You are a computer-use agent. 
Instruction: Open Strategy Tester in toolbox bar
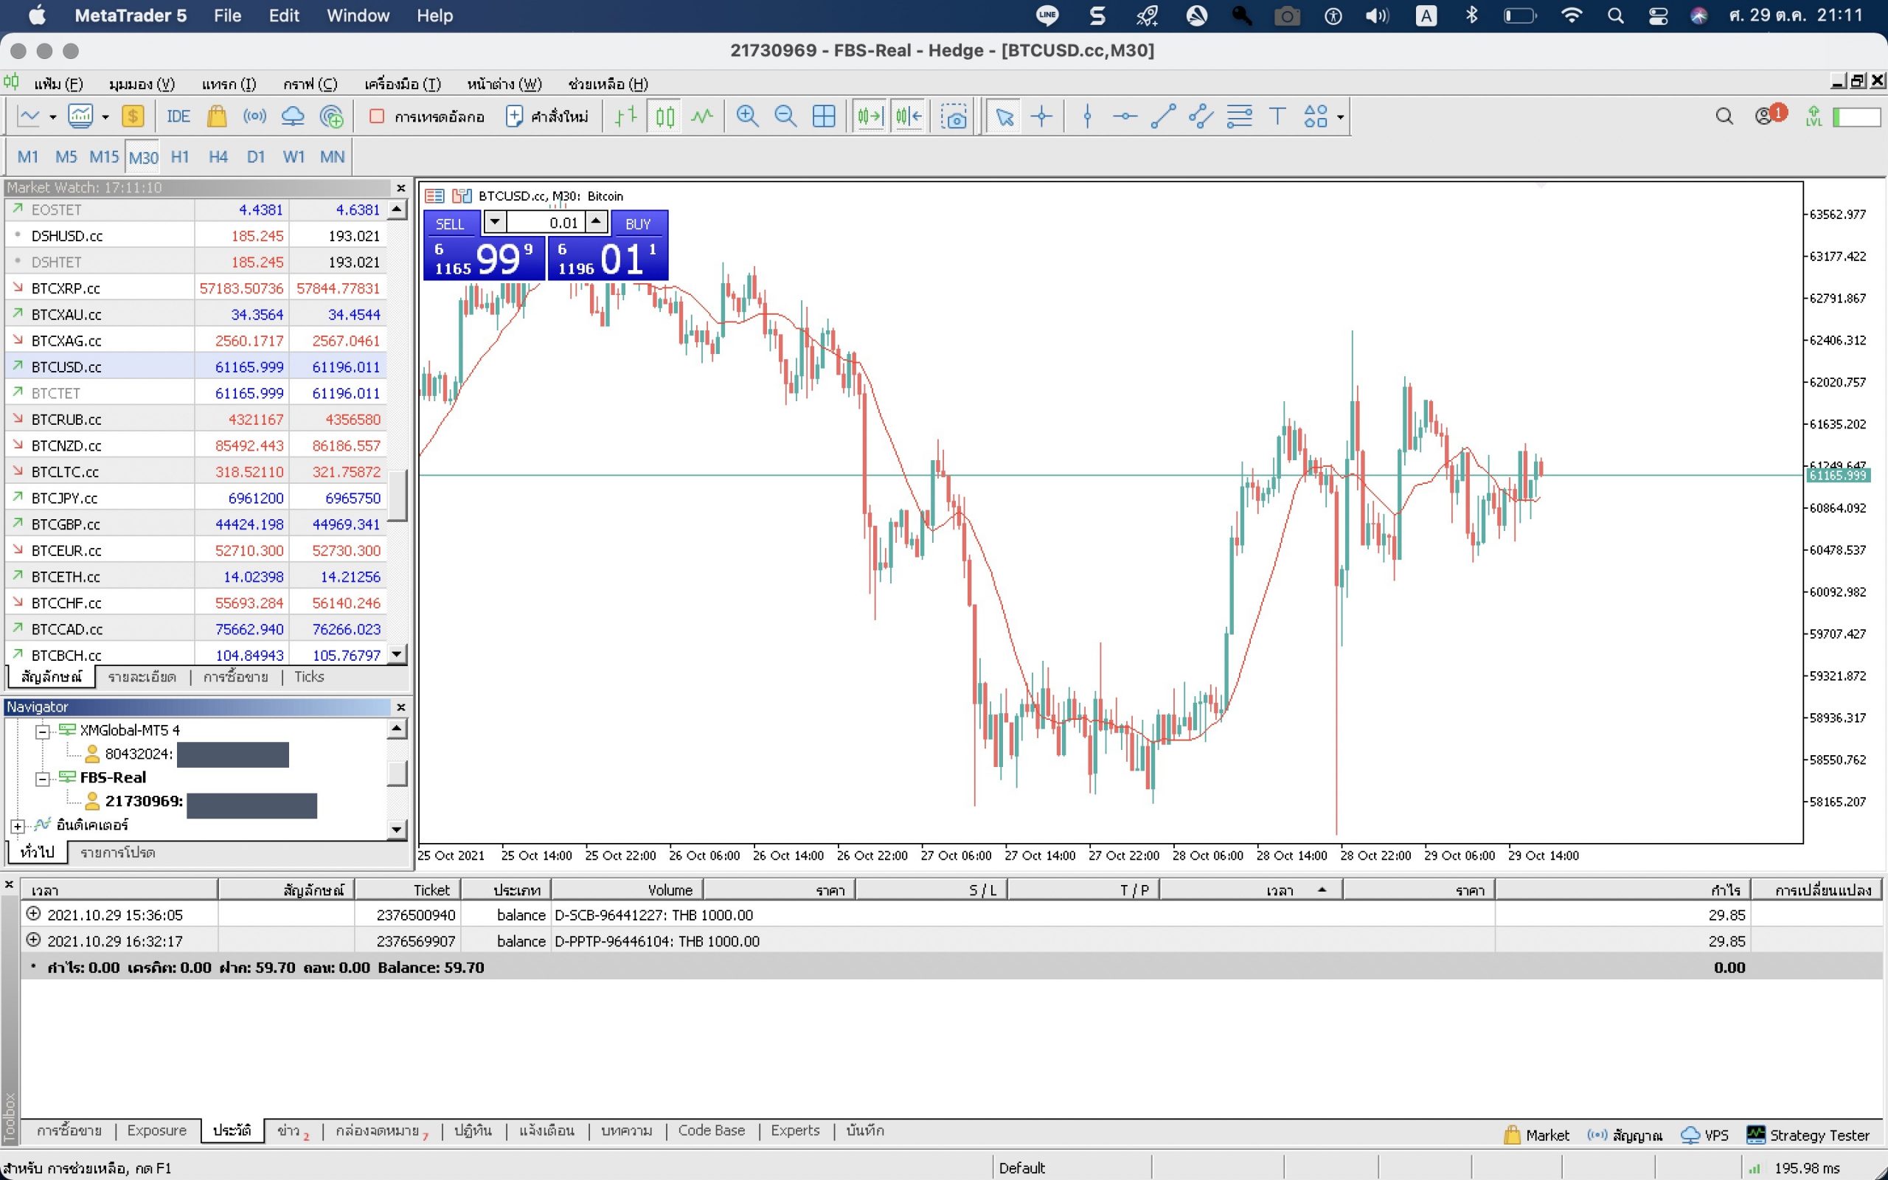pyautogui.click(x=1808, y=1136)
